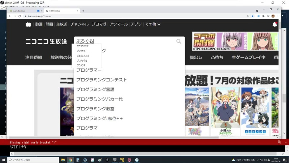Screen dimensions: 289x163
Task: Click the Niconico TV logo icon
Action: tap(28, 24)
